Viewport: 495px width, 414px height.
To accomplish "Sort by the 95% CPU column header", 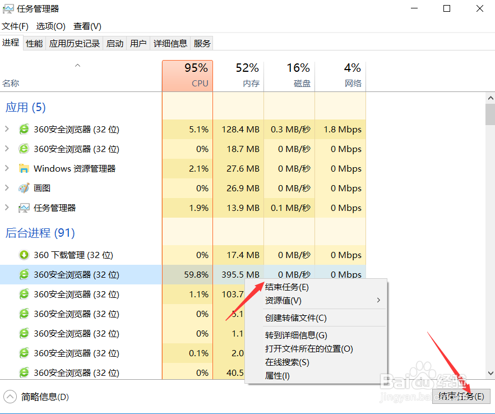I will [x=188, y=76].
